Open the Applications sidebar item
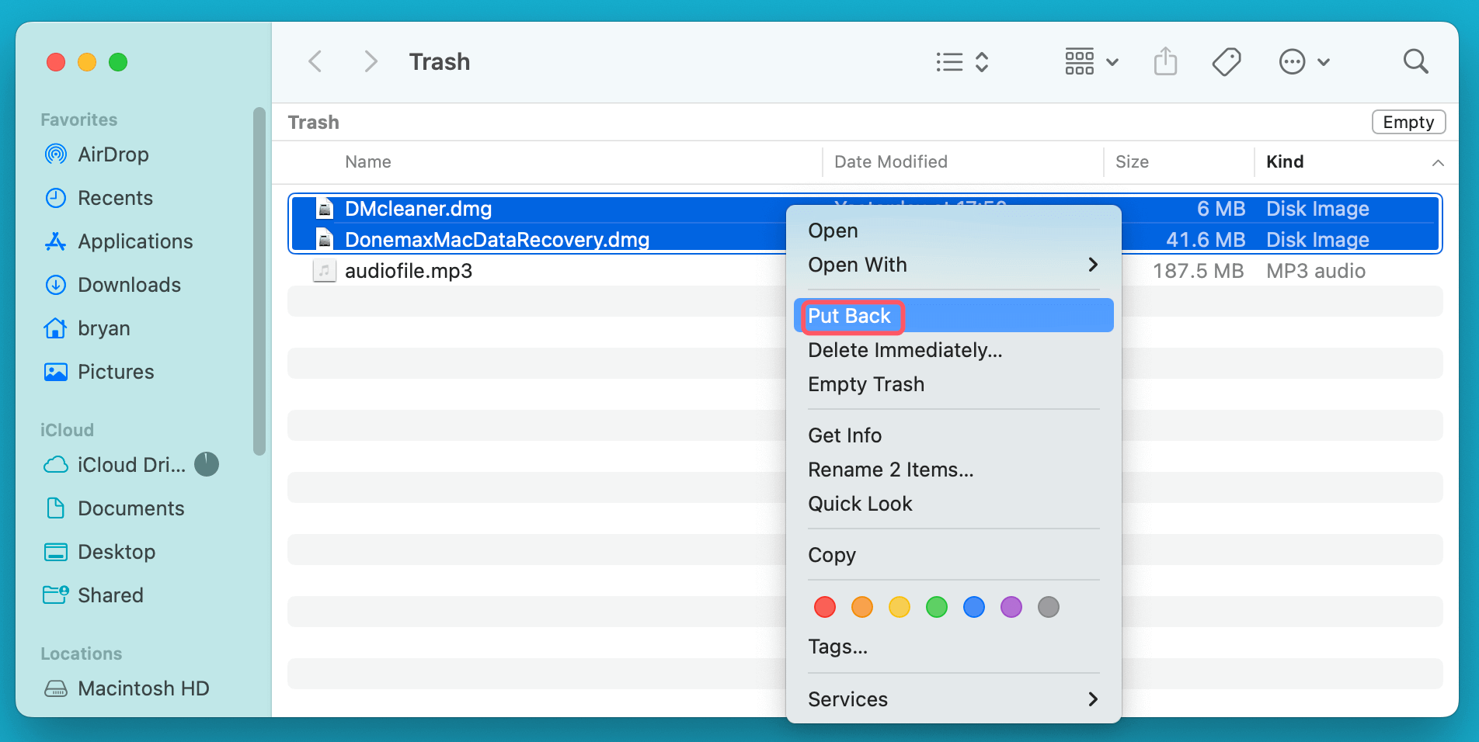The height and width of the screenshot is (742, 1479). tap(135, 241)
